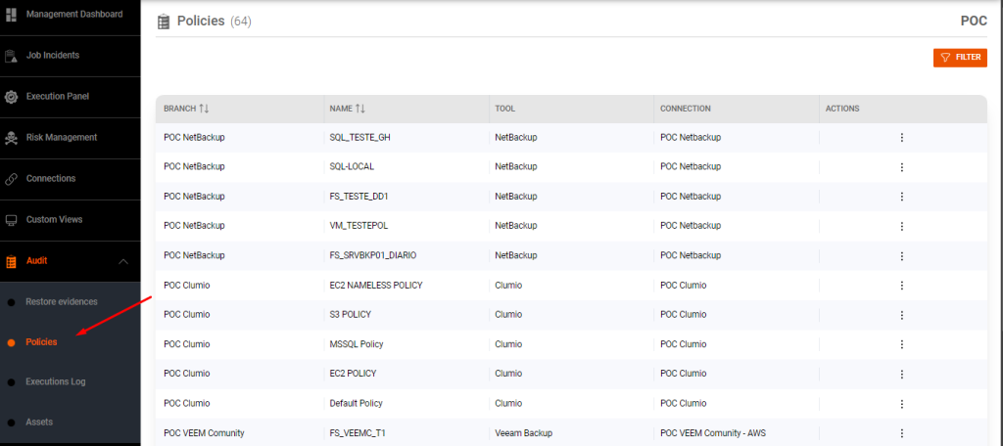Click the Policies (64) page title
Image resolution: width=1003 pixels, height=446 pixels.
coord(214,22)
